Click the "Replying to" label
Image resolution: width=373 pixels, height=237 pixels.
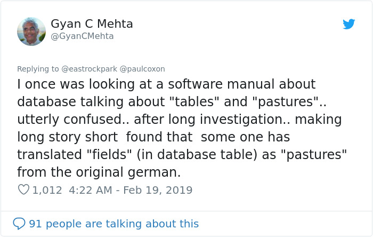click(x=38, y=69)
